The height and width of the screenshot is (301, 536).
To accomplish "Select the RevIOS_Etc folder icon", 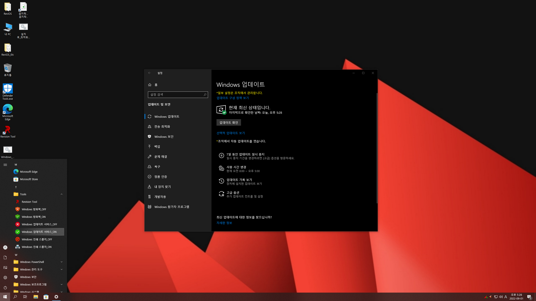I will click(8, 50).
